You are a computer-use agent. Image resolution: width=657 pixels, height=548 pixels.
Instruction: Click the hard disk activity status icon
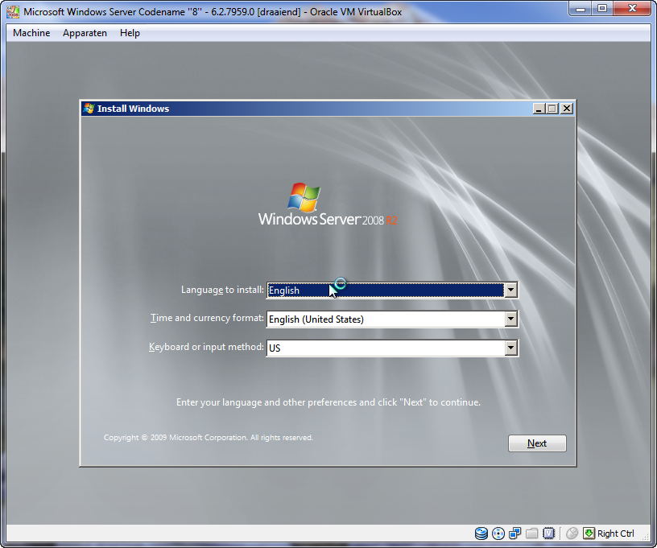481,534
